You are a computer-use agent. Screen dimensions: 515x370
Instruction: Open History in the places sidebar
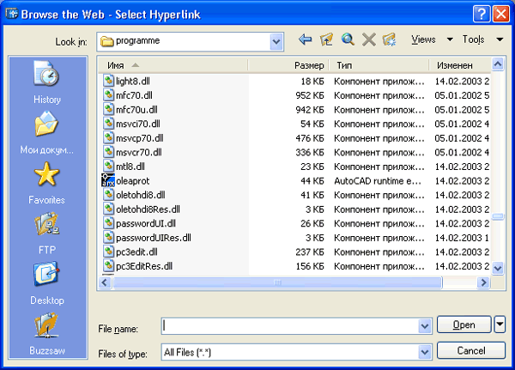point(47,82)
